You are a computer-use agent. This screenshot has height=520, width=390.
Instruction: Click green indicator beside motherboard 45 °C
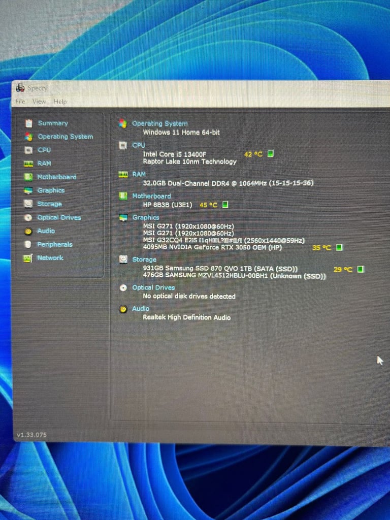coord(225,205)
